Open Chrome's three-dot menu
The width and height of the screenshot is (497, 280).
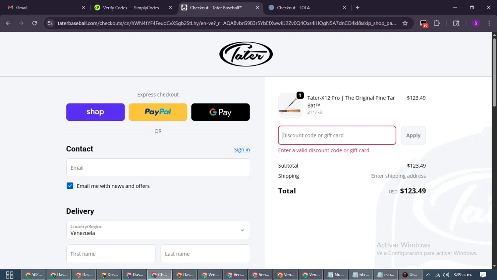coord(489,23)
